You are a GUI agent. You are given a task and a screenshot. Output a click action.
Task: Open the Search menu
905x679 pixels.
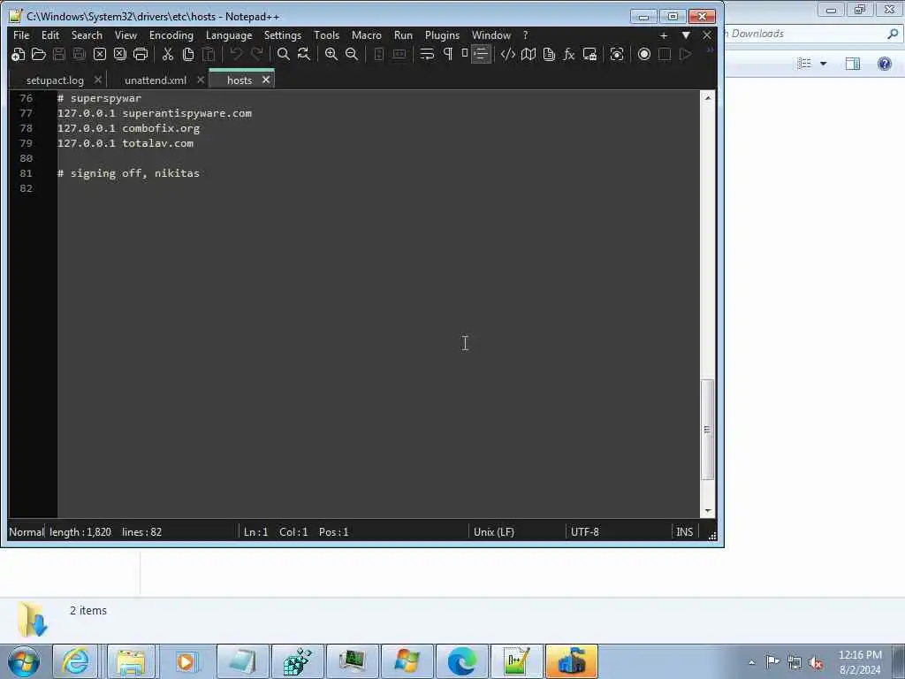(x=87, y=35)
